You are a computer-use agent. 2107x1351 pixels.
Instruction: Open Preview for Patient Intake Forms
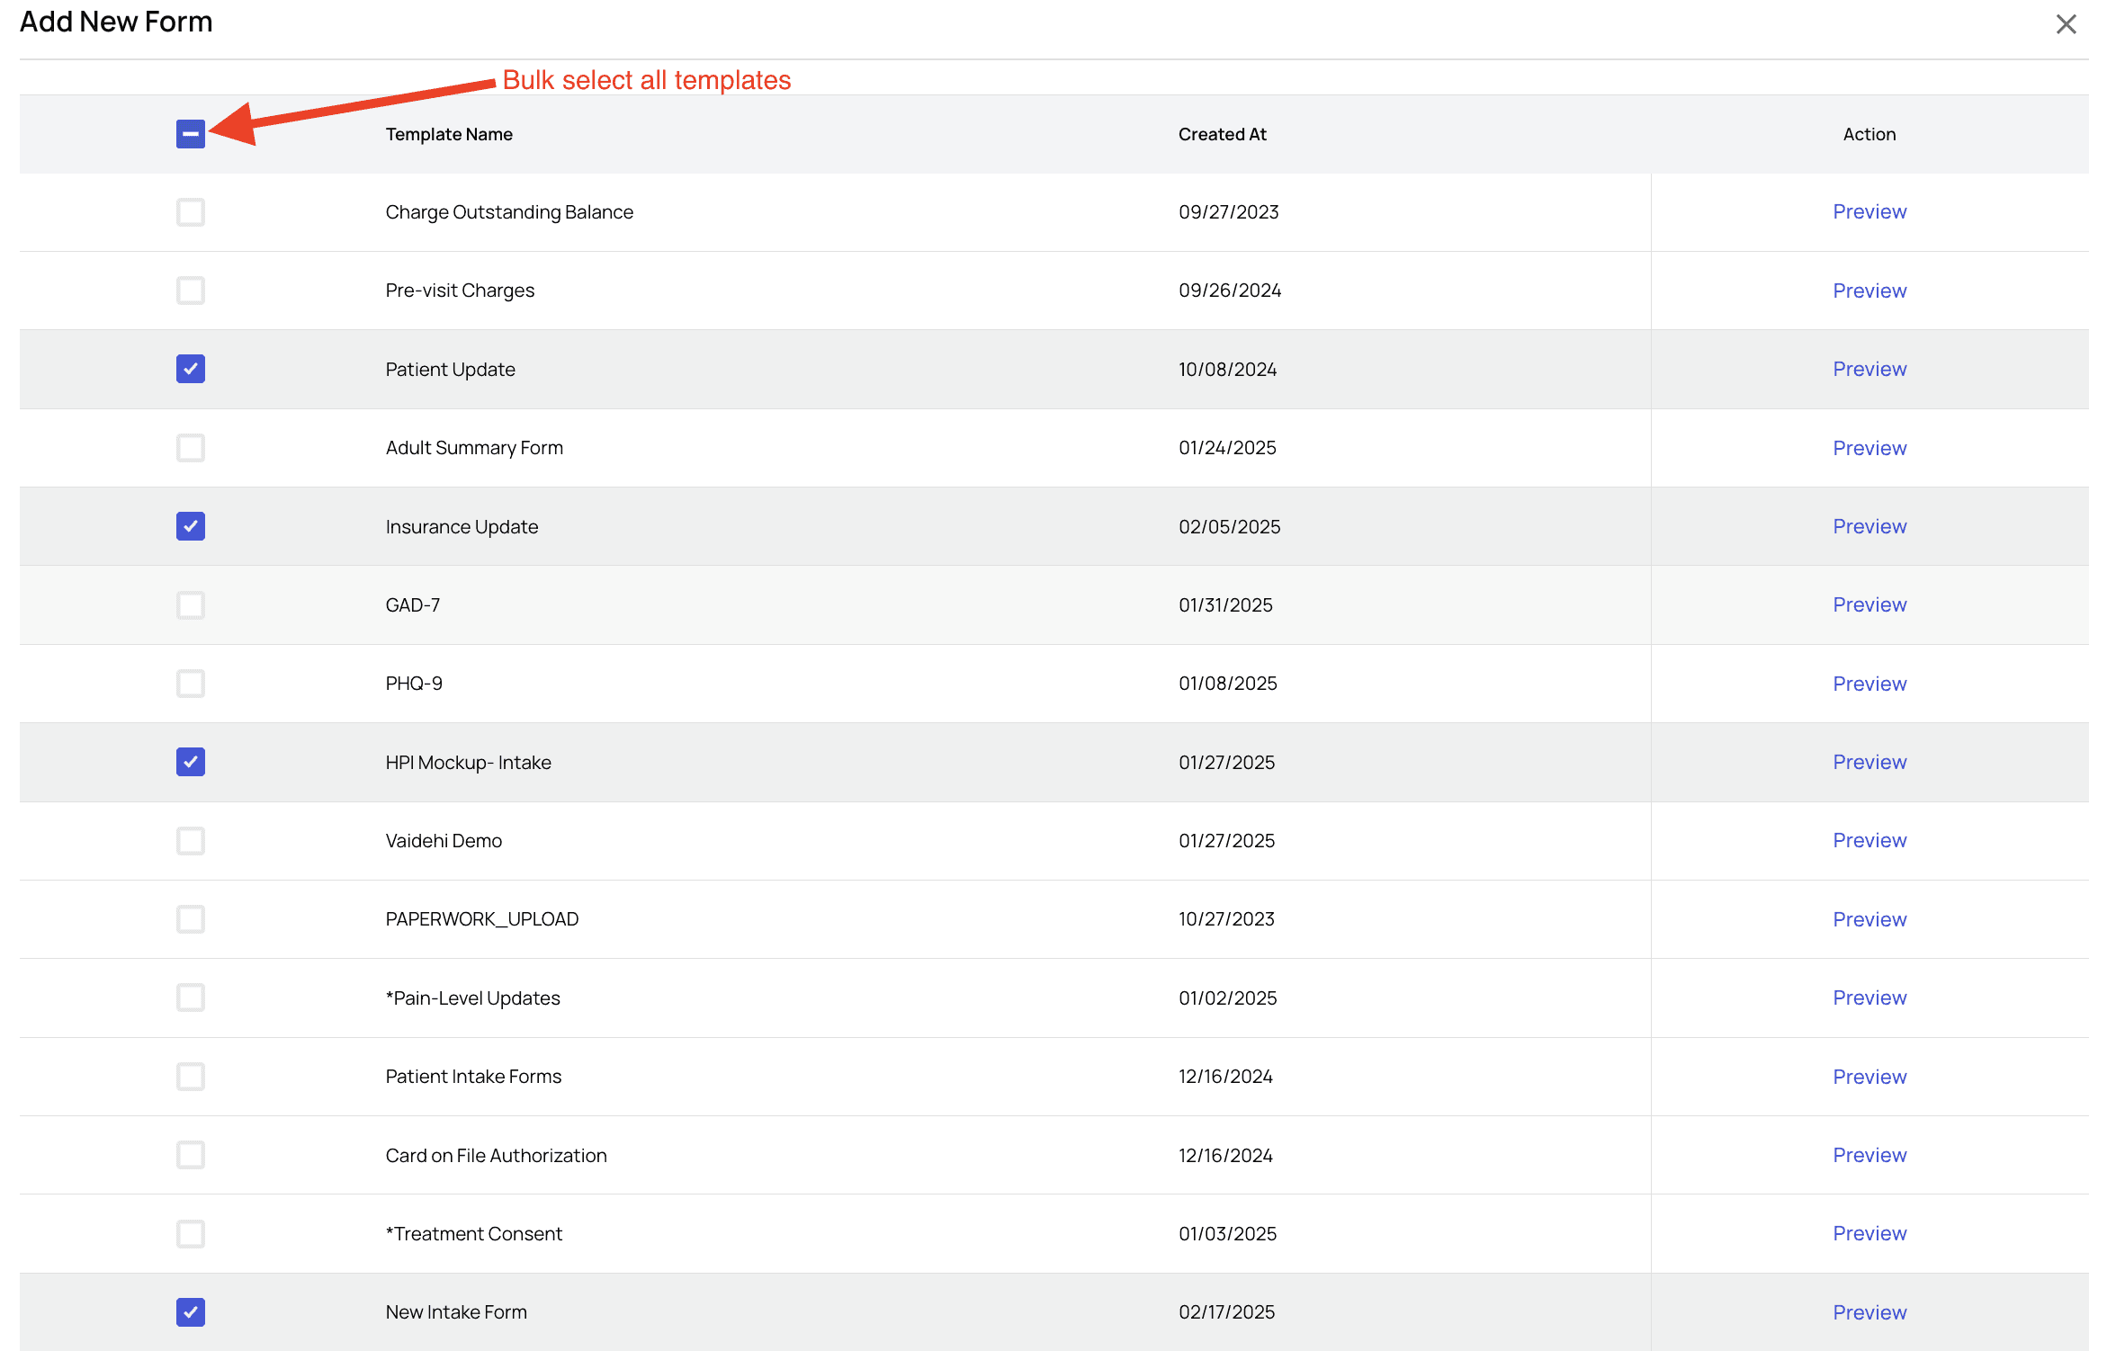(1869, 1077)
